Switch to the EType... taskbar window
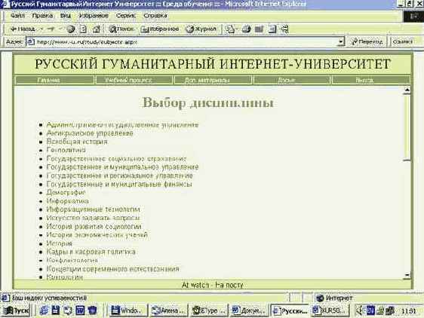424x318 pixels. (208, 310)
